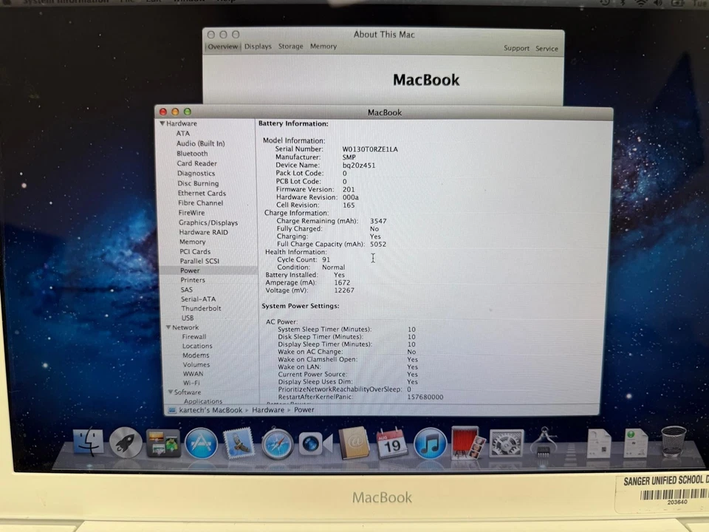Image resolution: width=709 pixels, height=532 pixels.
Task: Open iTunes from the Dock
Action: (429, 443)
